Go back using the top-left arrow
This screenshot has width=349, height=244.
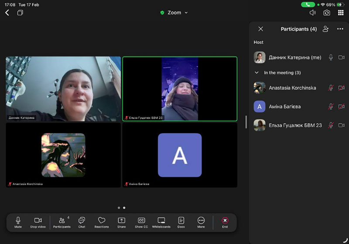pos(7,13)
